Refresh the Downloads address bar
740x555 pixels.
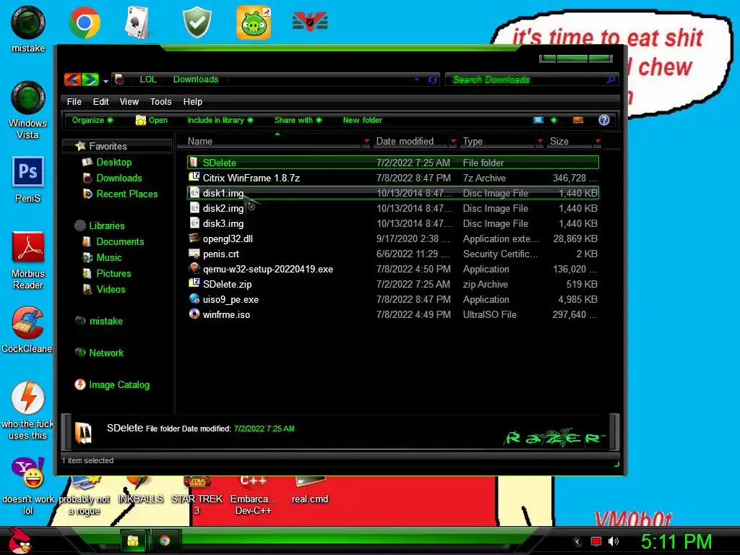pos(432,79)
